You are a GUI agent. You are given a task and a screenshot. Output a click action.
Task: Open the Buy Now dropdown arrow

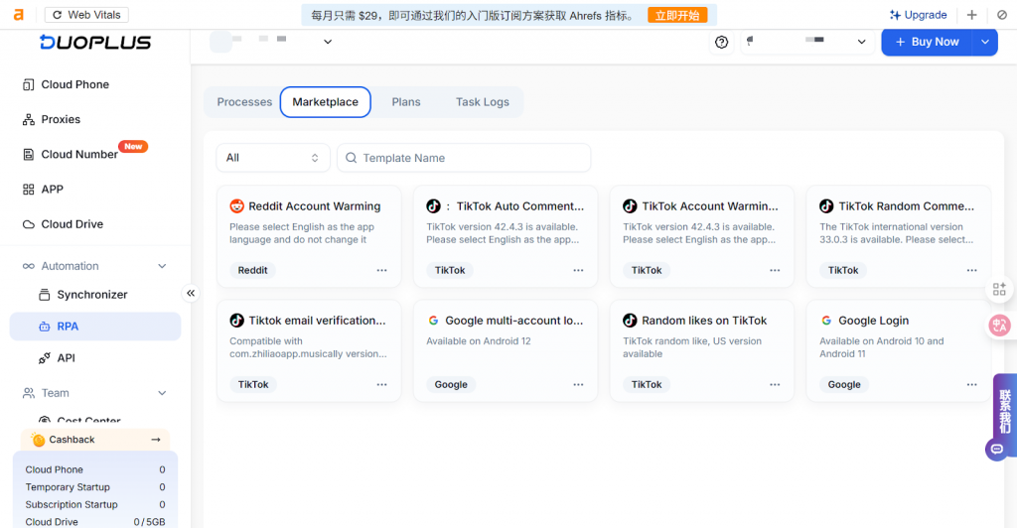[x=984, y=42]
